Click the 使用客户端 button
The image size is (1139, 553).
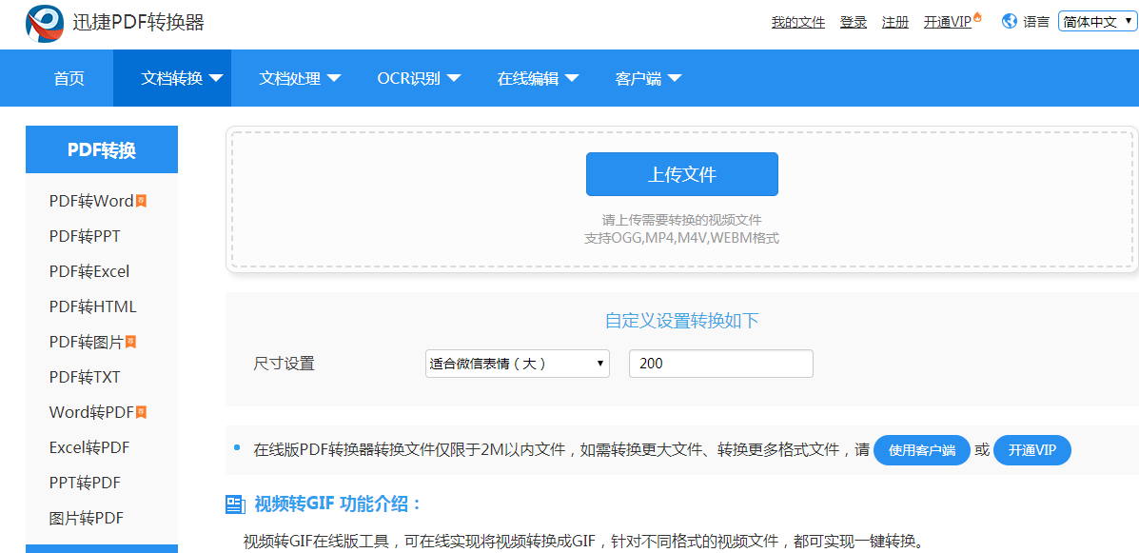tap(921, 449)
